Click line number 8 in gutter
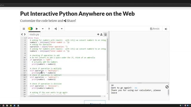The width and height of the screenshot is (191, 107). pos(25,53)
